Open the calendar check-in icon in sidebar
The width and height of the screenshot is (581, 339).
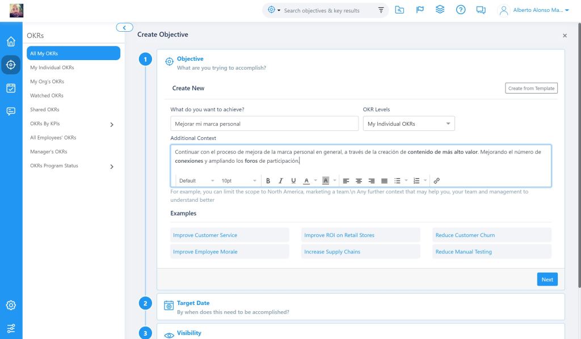[x=11, y=88]
